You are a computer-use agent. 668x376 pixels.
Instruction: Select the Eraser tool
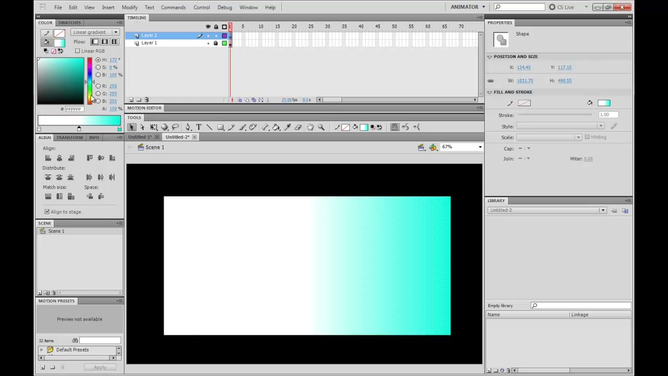click(298, 127)
